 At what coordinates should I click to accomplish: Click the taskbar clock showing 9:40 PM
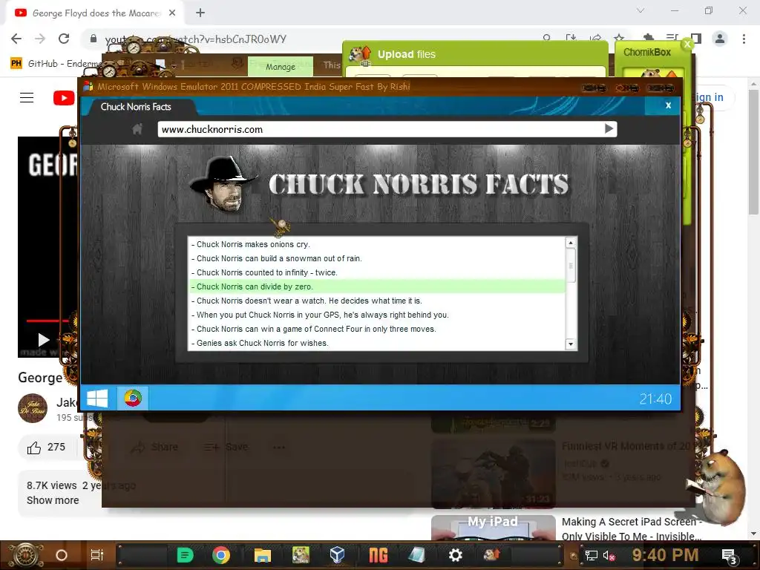(x=665, y=555)
